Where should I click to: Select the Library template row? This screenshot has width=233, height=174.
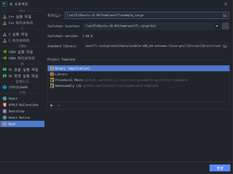pos(139,74)
